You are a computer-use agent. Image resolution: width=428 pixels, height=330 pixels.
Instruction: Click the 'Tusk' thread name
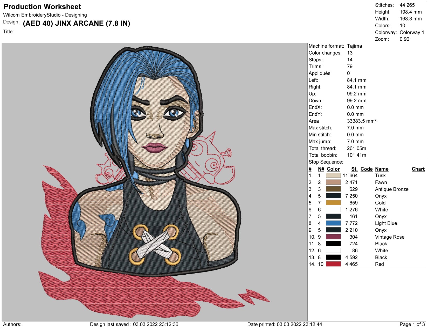[x=380, y=175]
